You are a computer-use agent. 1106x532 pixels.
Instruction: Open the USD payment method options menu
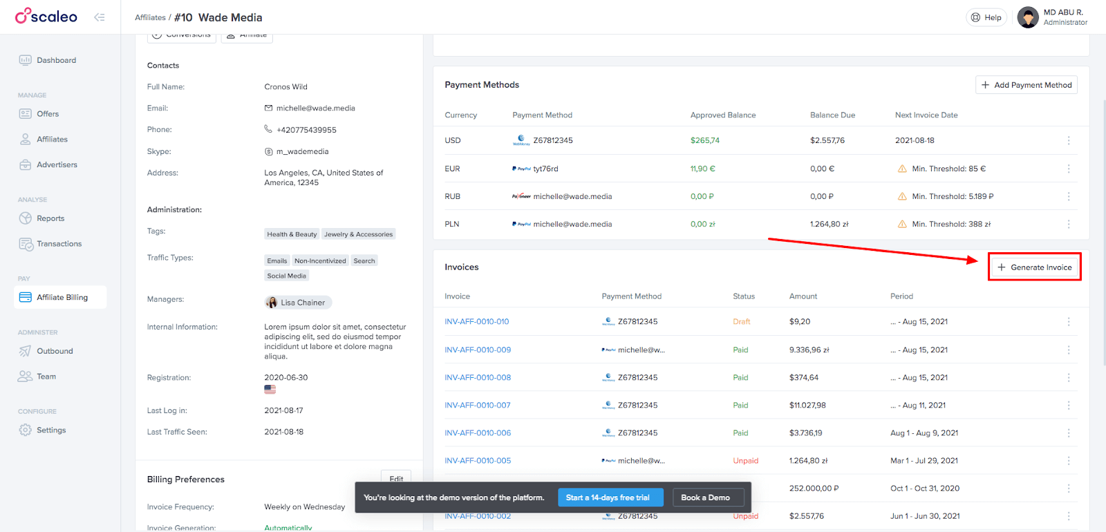pos(1068,140)
